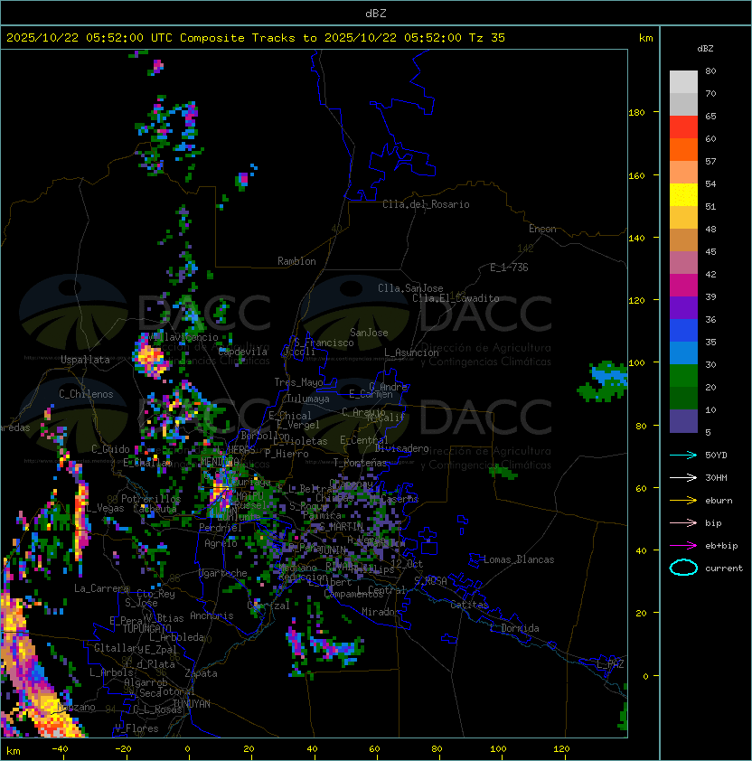Click the -40 mark on the horizontal axis
This screenshot has width=752, height=761.
[60, 749]
